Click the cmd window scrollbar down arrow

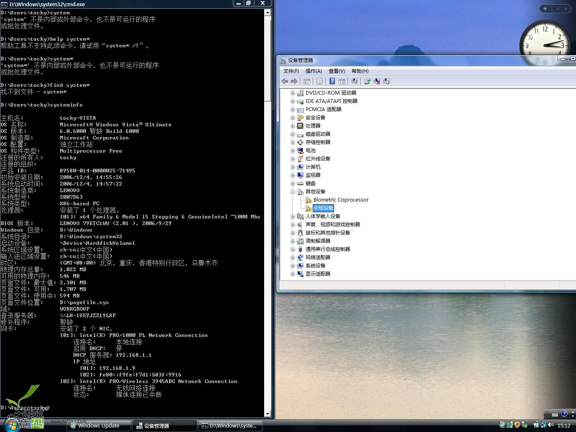pyautogui.click(x=267, y=414)
